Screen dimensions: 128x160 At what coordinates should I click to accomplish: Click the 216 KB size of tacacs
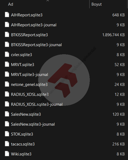[x=119, y=144]
